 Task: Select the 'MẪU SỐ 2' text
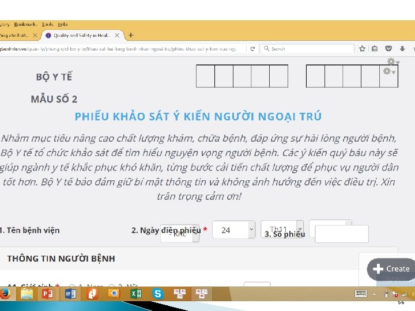coord(54,99)
